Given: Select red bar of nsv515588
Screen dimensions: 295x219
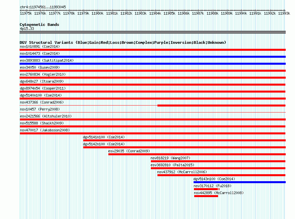Looking at the screenshot, I should [x=152, y=126].
